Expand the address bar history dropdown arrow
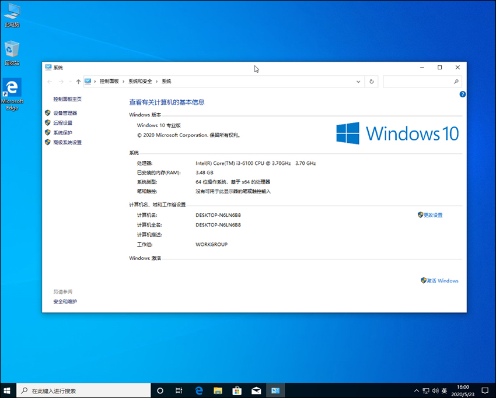 click(358, 82)
